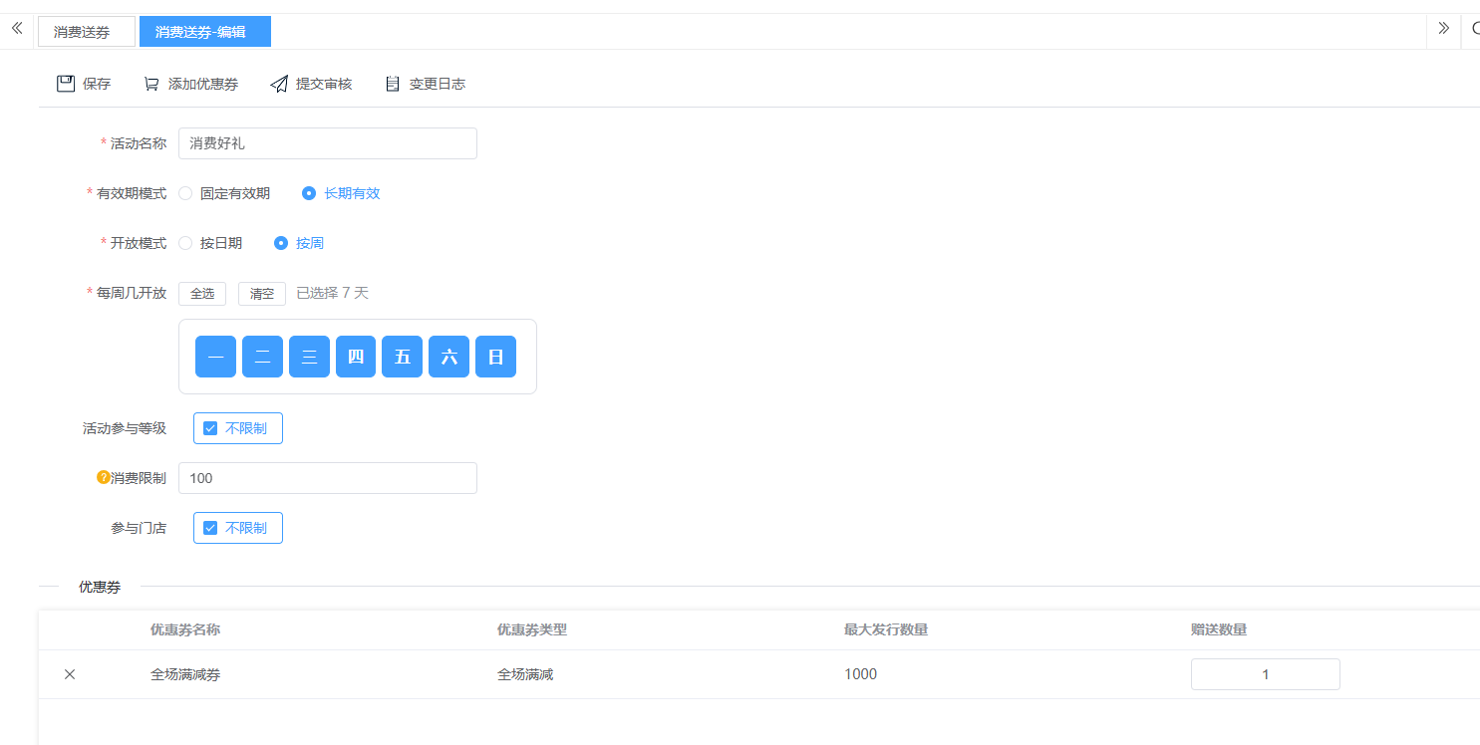
Task: Uncheck 不限制 for 活动参与等级
Action: pyautogui.click(x=210, y=428)
